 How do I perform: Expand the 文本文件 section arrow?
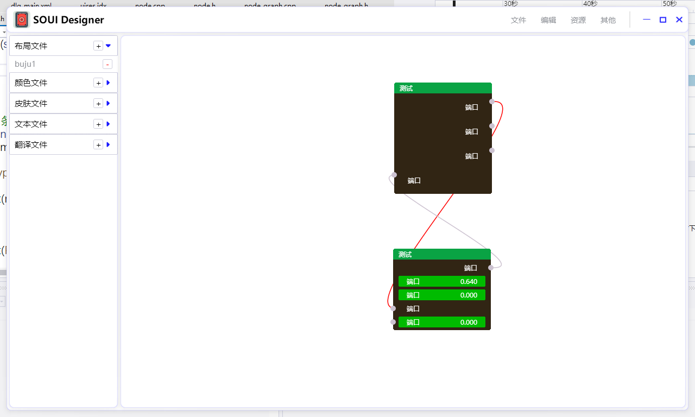(108, 124)
